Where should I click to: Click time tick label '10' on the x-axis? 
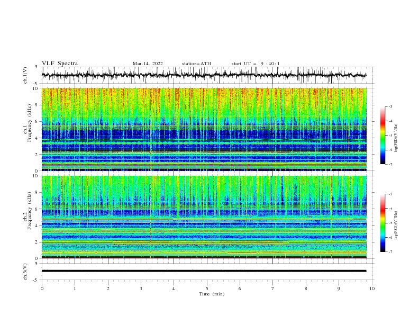pyautogui.click(x=372, y=289)
